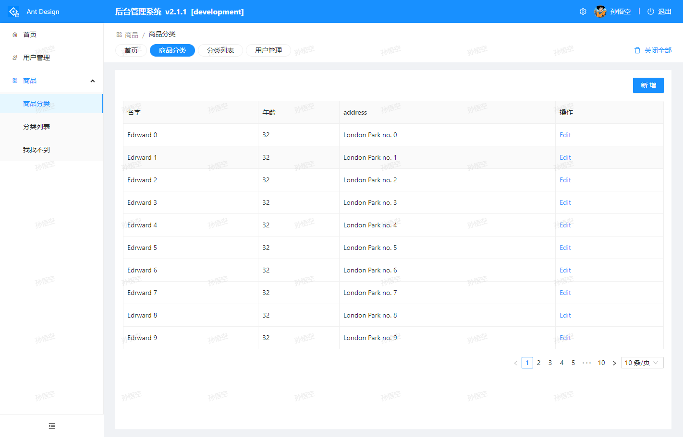Click the 孙悟空 user avatar
683x437 pixels.
(600, 12)
